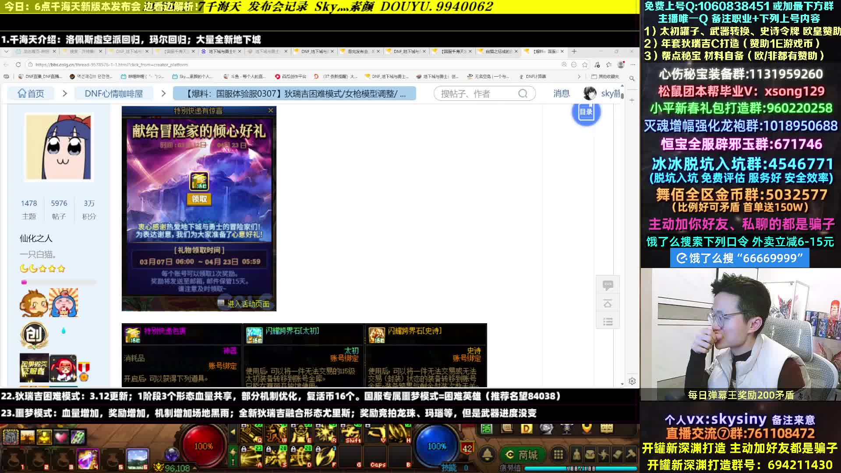
Task: Close the 特别快递有惊喜 popup image
Action: coord(271,110)
